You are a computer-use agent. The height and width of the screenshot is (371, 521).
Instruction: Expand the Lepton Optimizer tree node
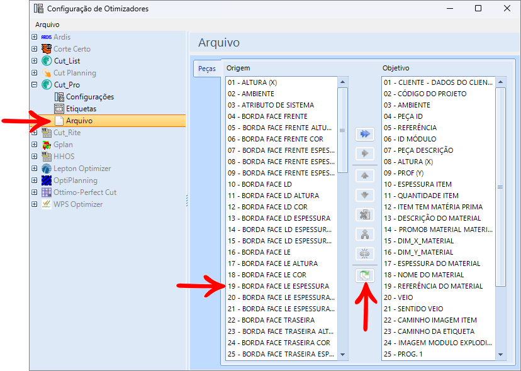(34, 169)
